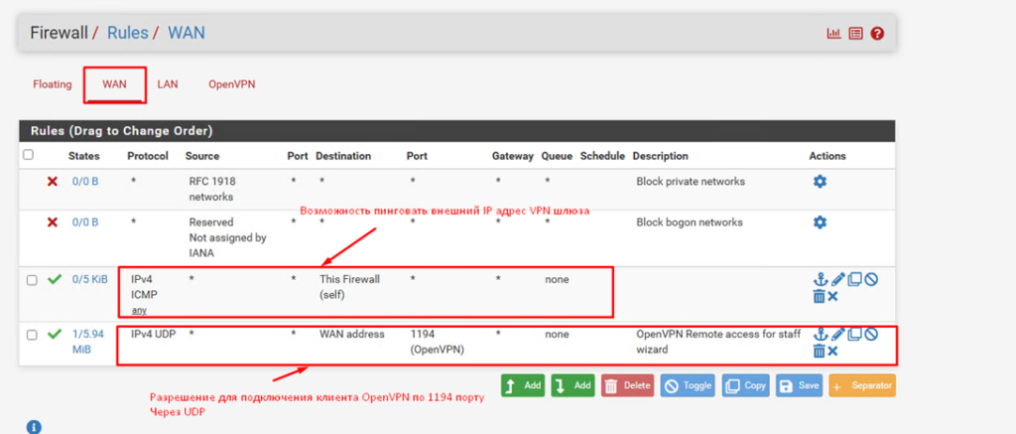Click anchor icon on the ICMP rule
The height and width of the screenshot is (434, 1016).
coord(820,280)
